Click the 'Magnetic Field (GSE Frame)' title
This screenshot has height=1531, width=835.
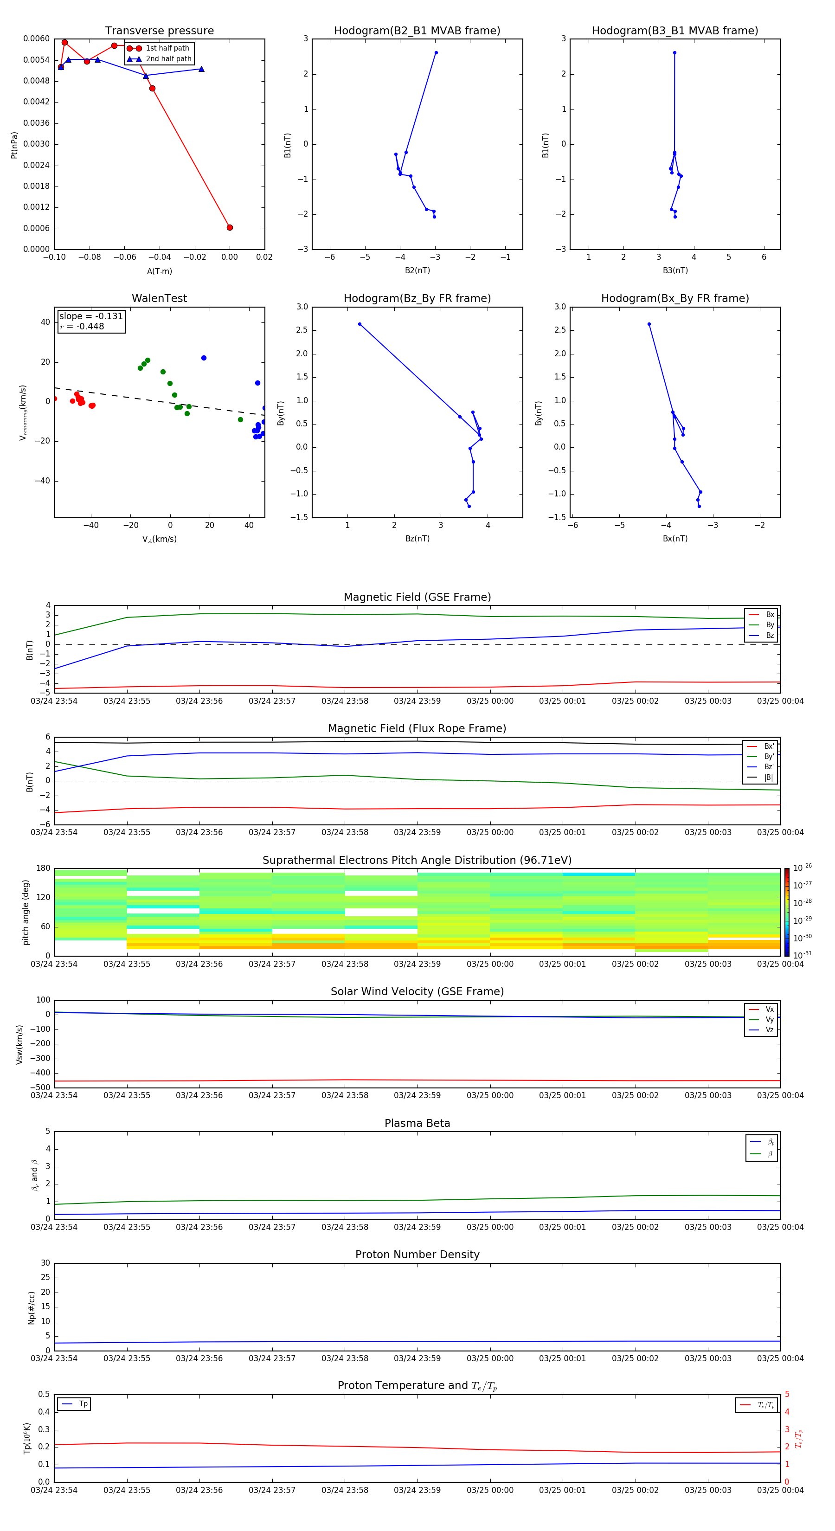pos(417,597)
